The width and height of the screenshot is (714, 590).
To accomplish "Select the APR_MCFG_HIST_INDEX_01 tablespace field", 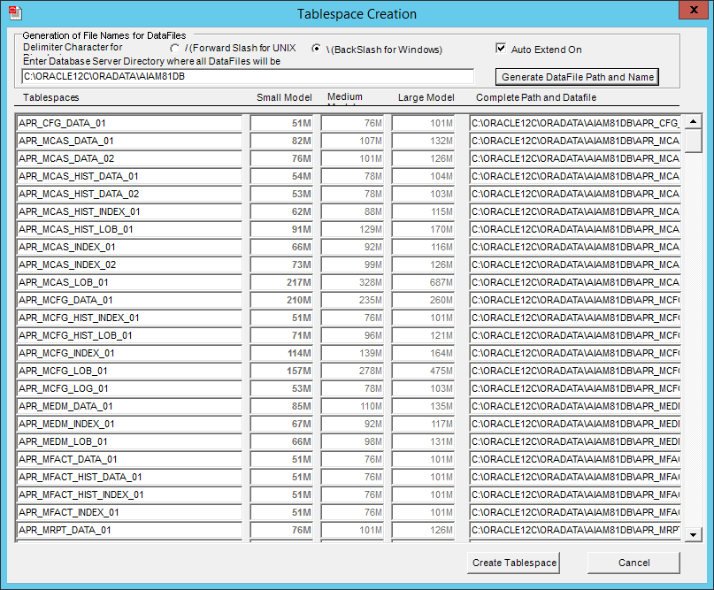I will point(129,318).
